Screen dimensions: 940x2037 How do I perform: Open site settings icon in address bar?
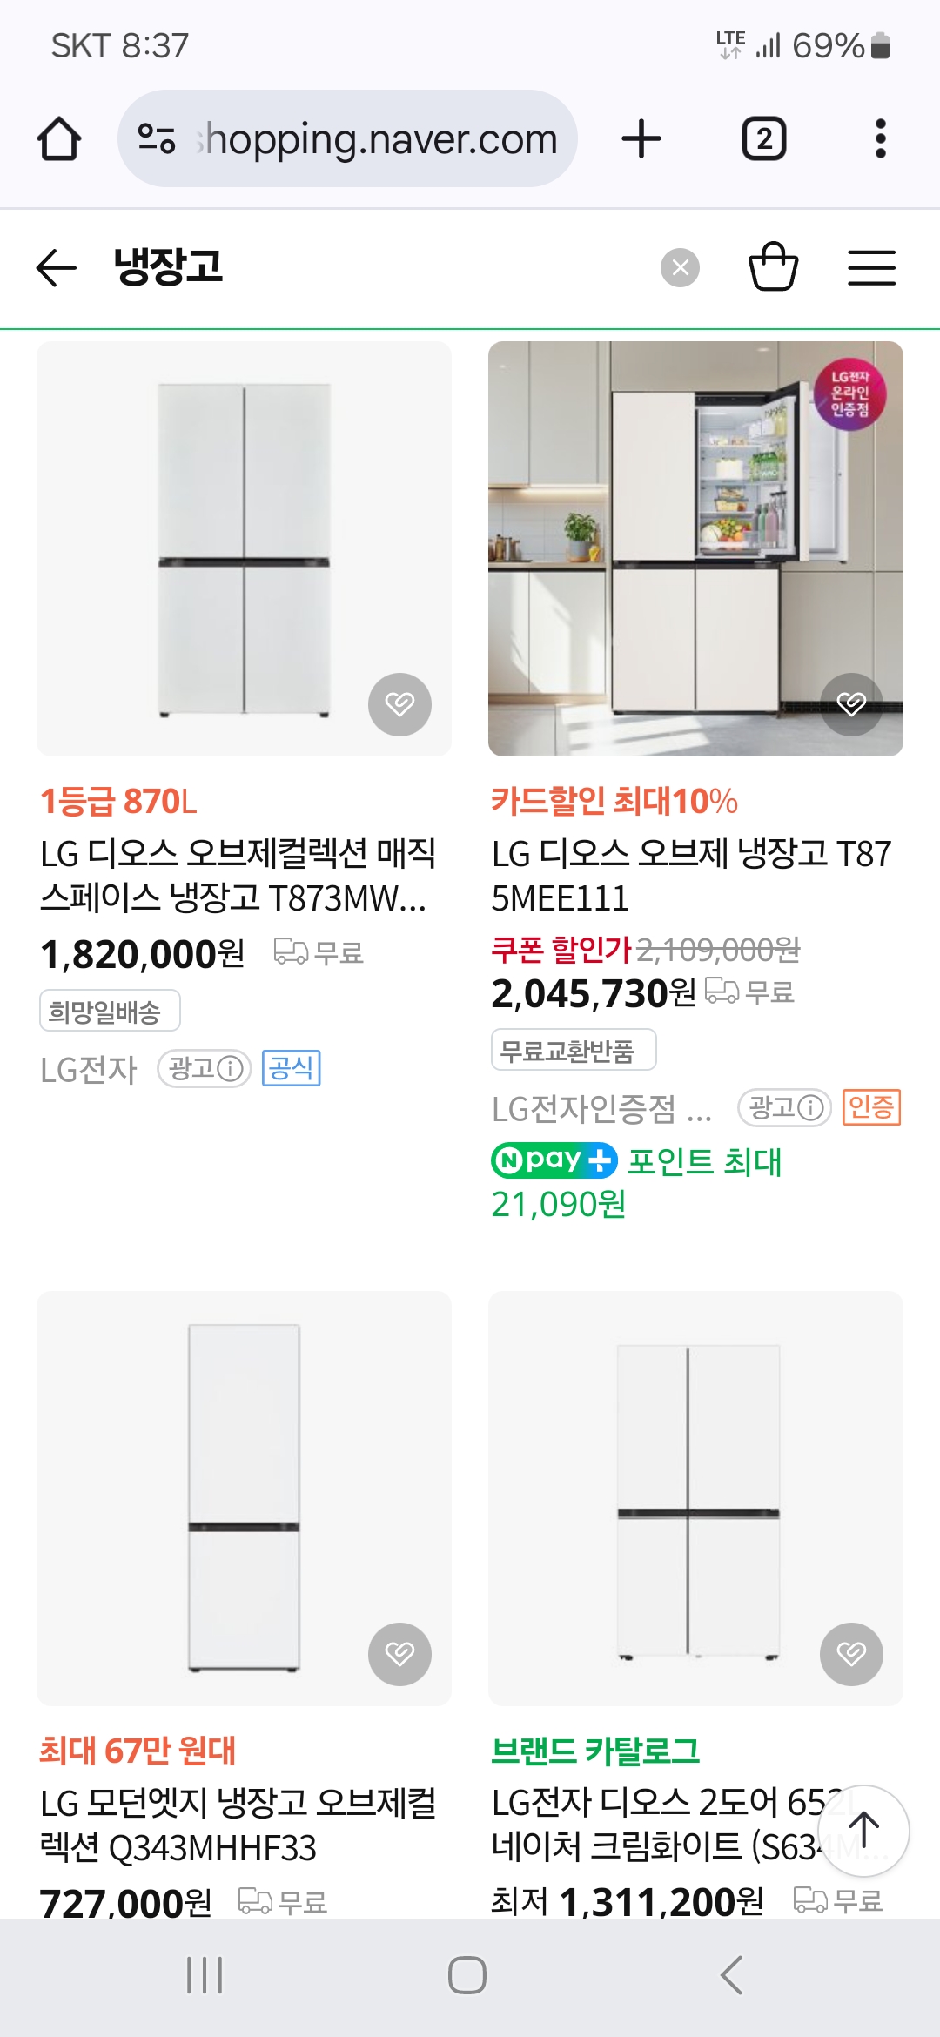157,139
